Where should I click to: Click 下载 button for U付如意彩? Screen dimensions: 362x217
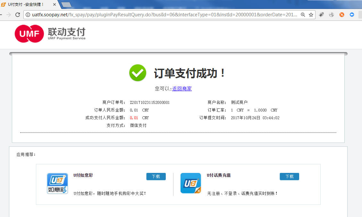pyautogui.click(x=156, y=176)
